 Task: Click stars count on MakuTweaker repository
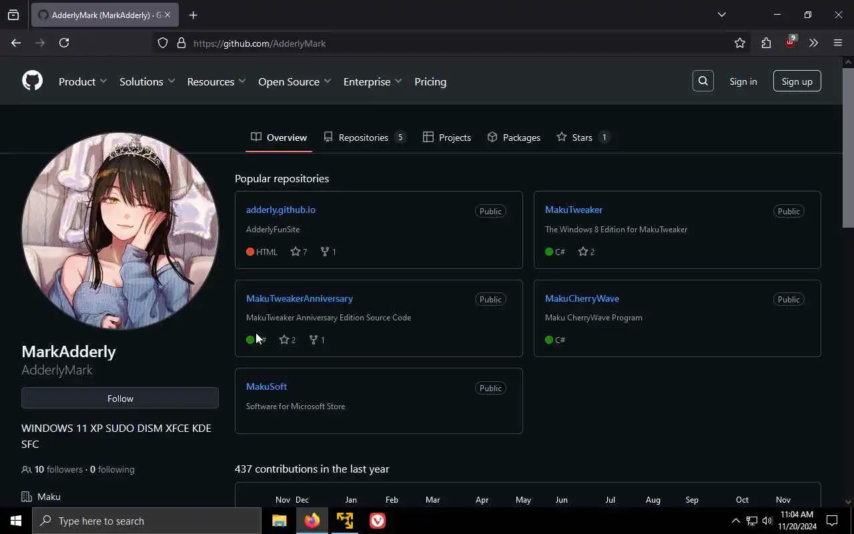tap(586, 252)
